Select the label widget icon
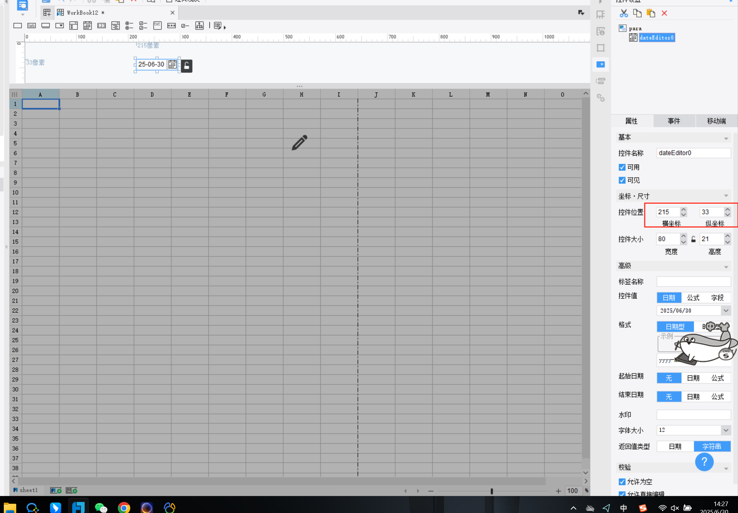The height and width of the screenshot is (513, 738). (x=31, y=26)
